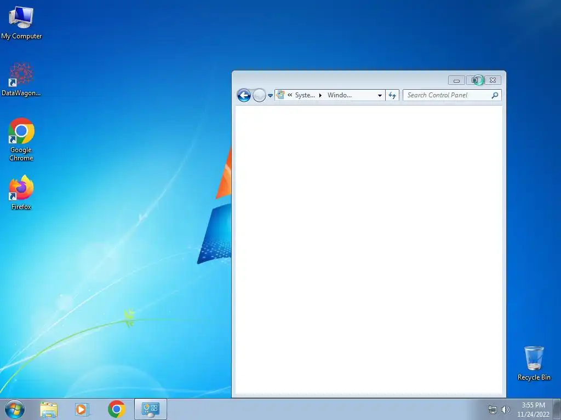561x420 pixels.
Task: Maximize the Control Panel window
Action: tap(475, 80)
